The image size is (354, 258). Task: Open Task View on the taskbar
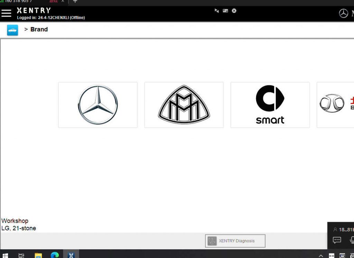tap(21, 255)
